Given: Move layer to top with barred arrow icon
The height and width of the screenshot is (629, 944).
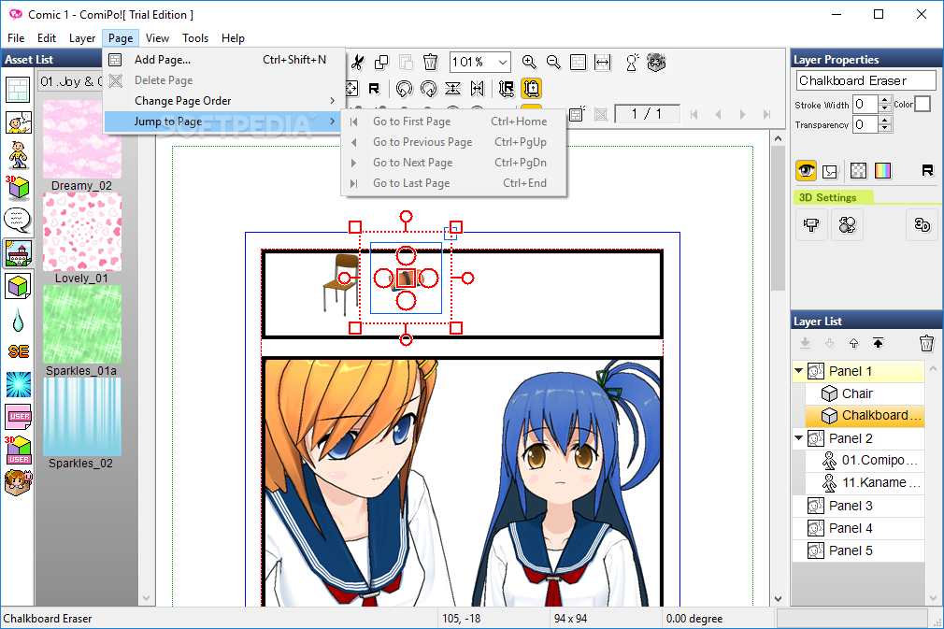Looking at the screenshot, I should (x=878, y=343).
